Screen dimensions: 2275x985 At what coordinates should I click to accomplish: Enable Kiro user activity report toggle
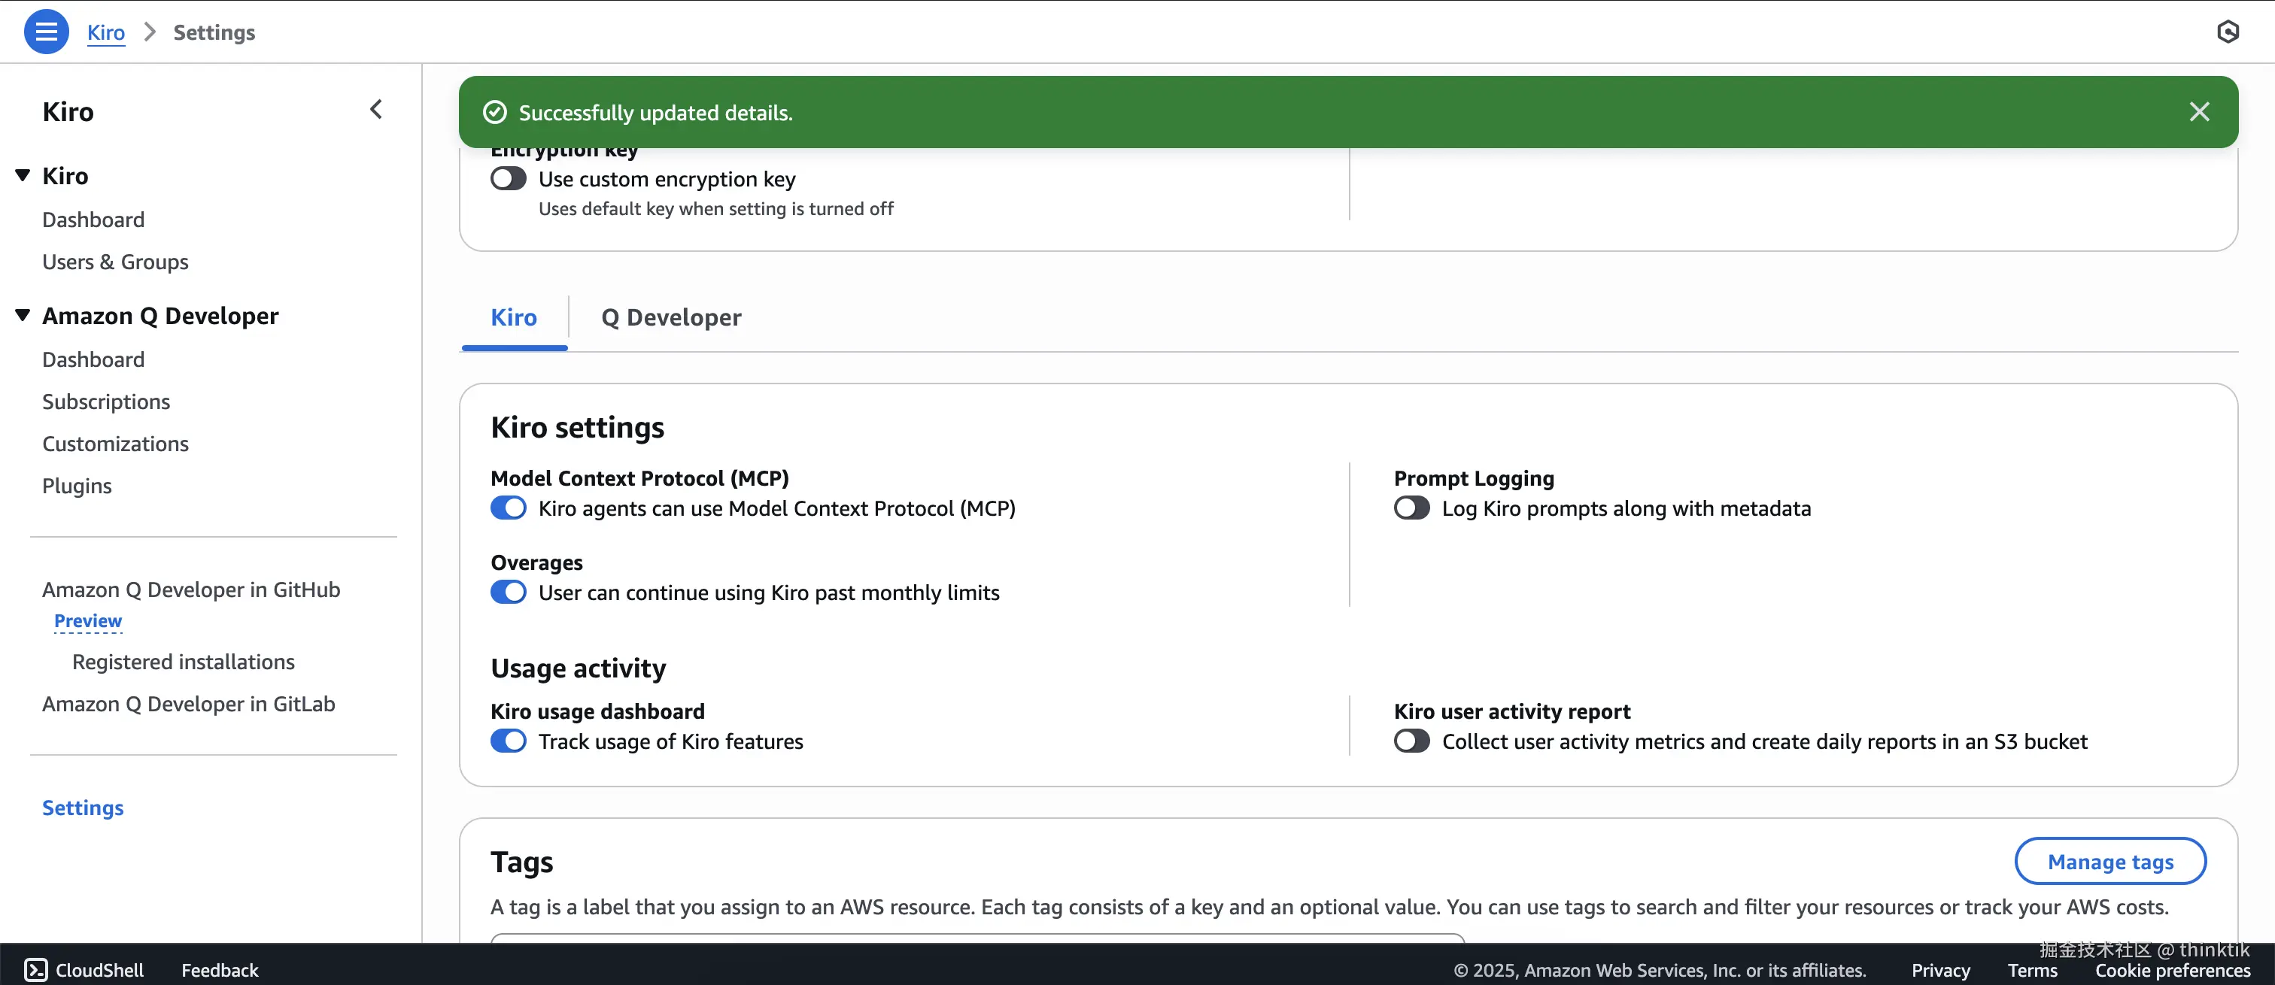[1411, 741]
